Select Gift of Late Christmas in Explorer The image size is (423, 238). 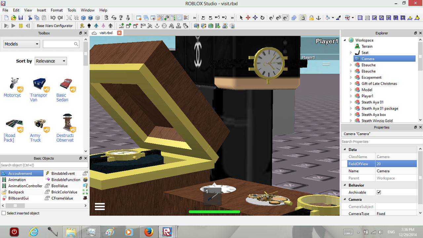pos(379,84)
